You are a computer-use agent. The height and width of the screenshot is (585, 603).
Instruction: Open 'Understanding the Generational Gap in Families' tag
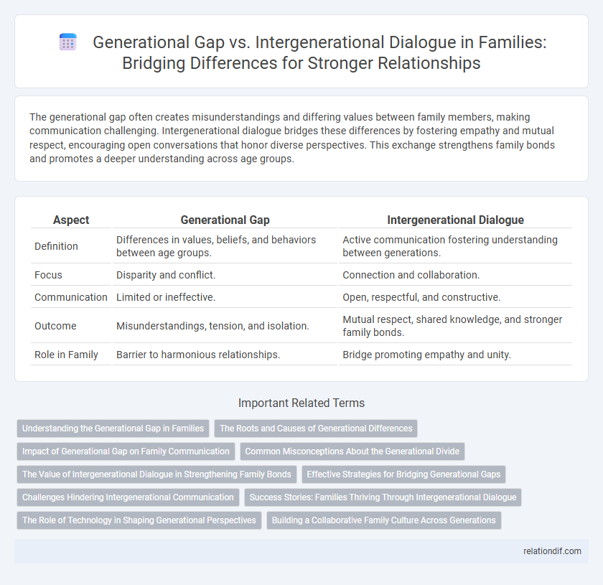pos(113,429)
